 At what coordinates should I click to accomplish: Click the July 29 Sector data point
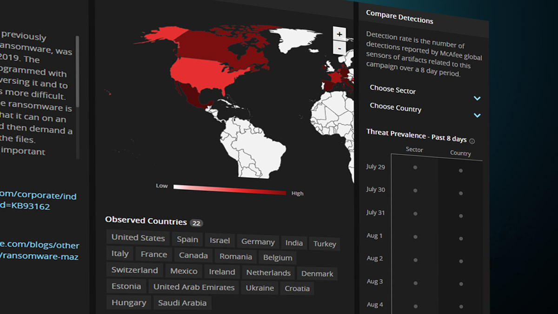point(415,167)
